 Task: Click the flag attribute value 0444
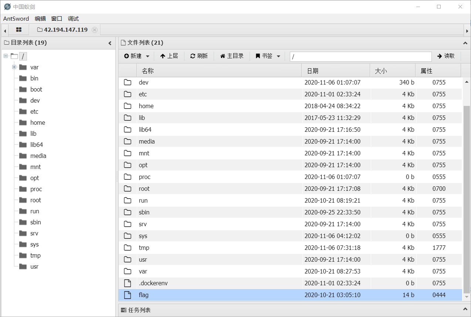[x=439, y=295]
